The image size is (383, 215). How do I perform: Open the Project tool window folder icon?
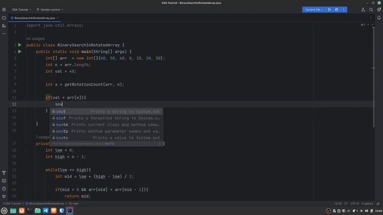click(x=4, y=18)
